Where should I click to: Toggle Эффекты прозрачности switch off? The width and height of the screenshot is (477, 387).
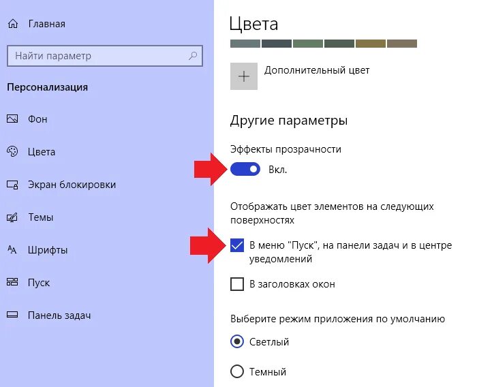point(245,169)
